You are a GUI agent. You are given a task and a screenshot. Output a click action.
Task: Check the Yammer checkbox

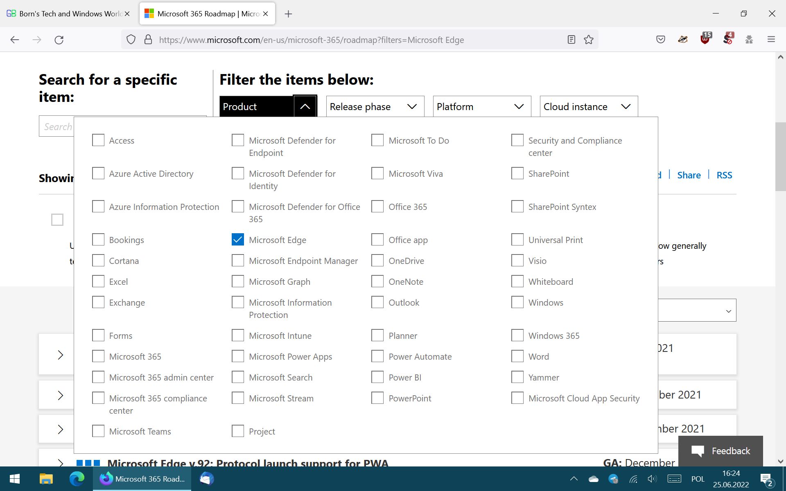[x=517, y=377]
